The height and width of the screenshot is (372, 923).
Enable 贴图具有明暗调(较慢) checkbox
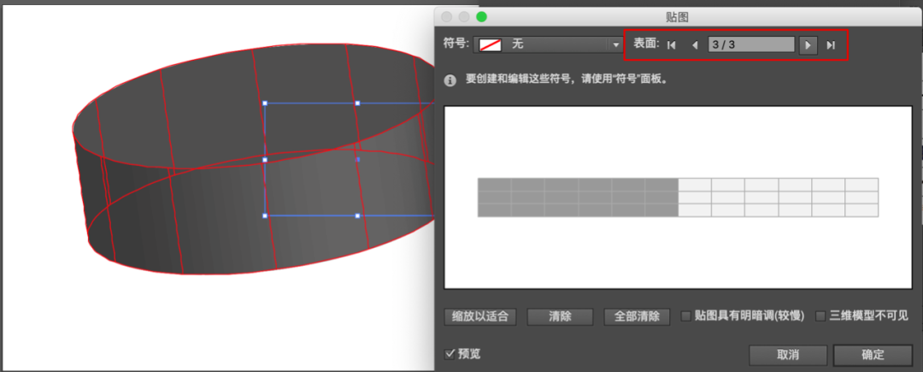(x=685, y=316)
